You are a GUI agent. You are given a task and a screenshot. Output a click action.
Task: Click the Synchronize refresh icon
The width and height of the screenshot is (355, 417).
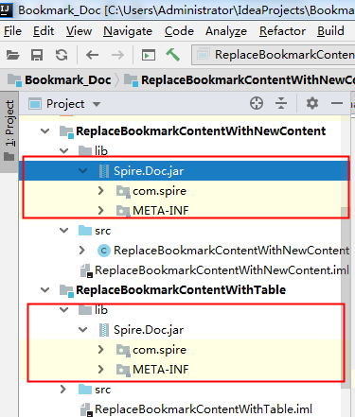click(62, 55)
